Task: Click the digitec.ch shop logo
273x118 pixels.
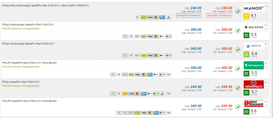Action: [x=254, y=46]
